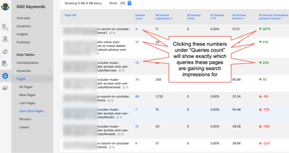Viewport: 289px width, 153px height.
Task: Open Insights menu item
Action: click(22, 34)
